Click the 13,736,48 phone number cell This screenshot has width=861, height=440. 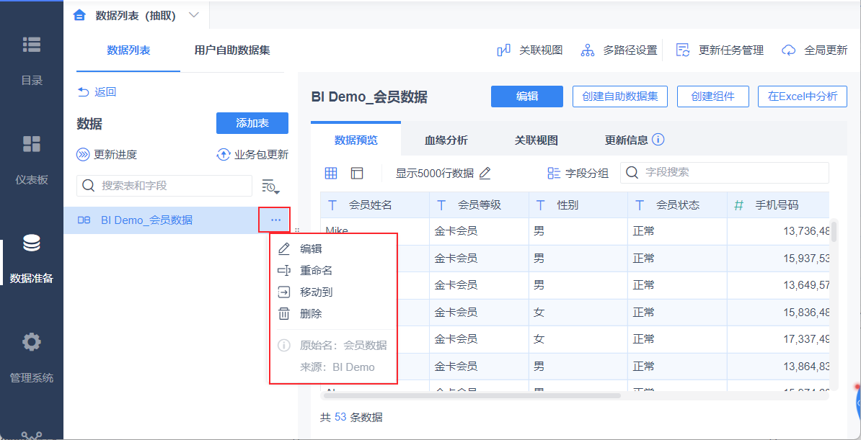click(x=778, y=231)
